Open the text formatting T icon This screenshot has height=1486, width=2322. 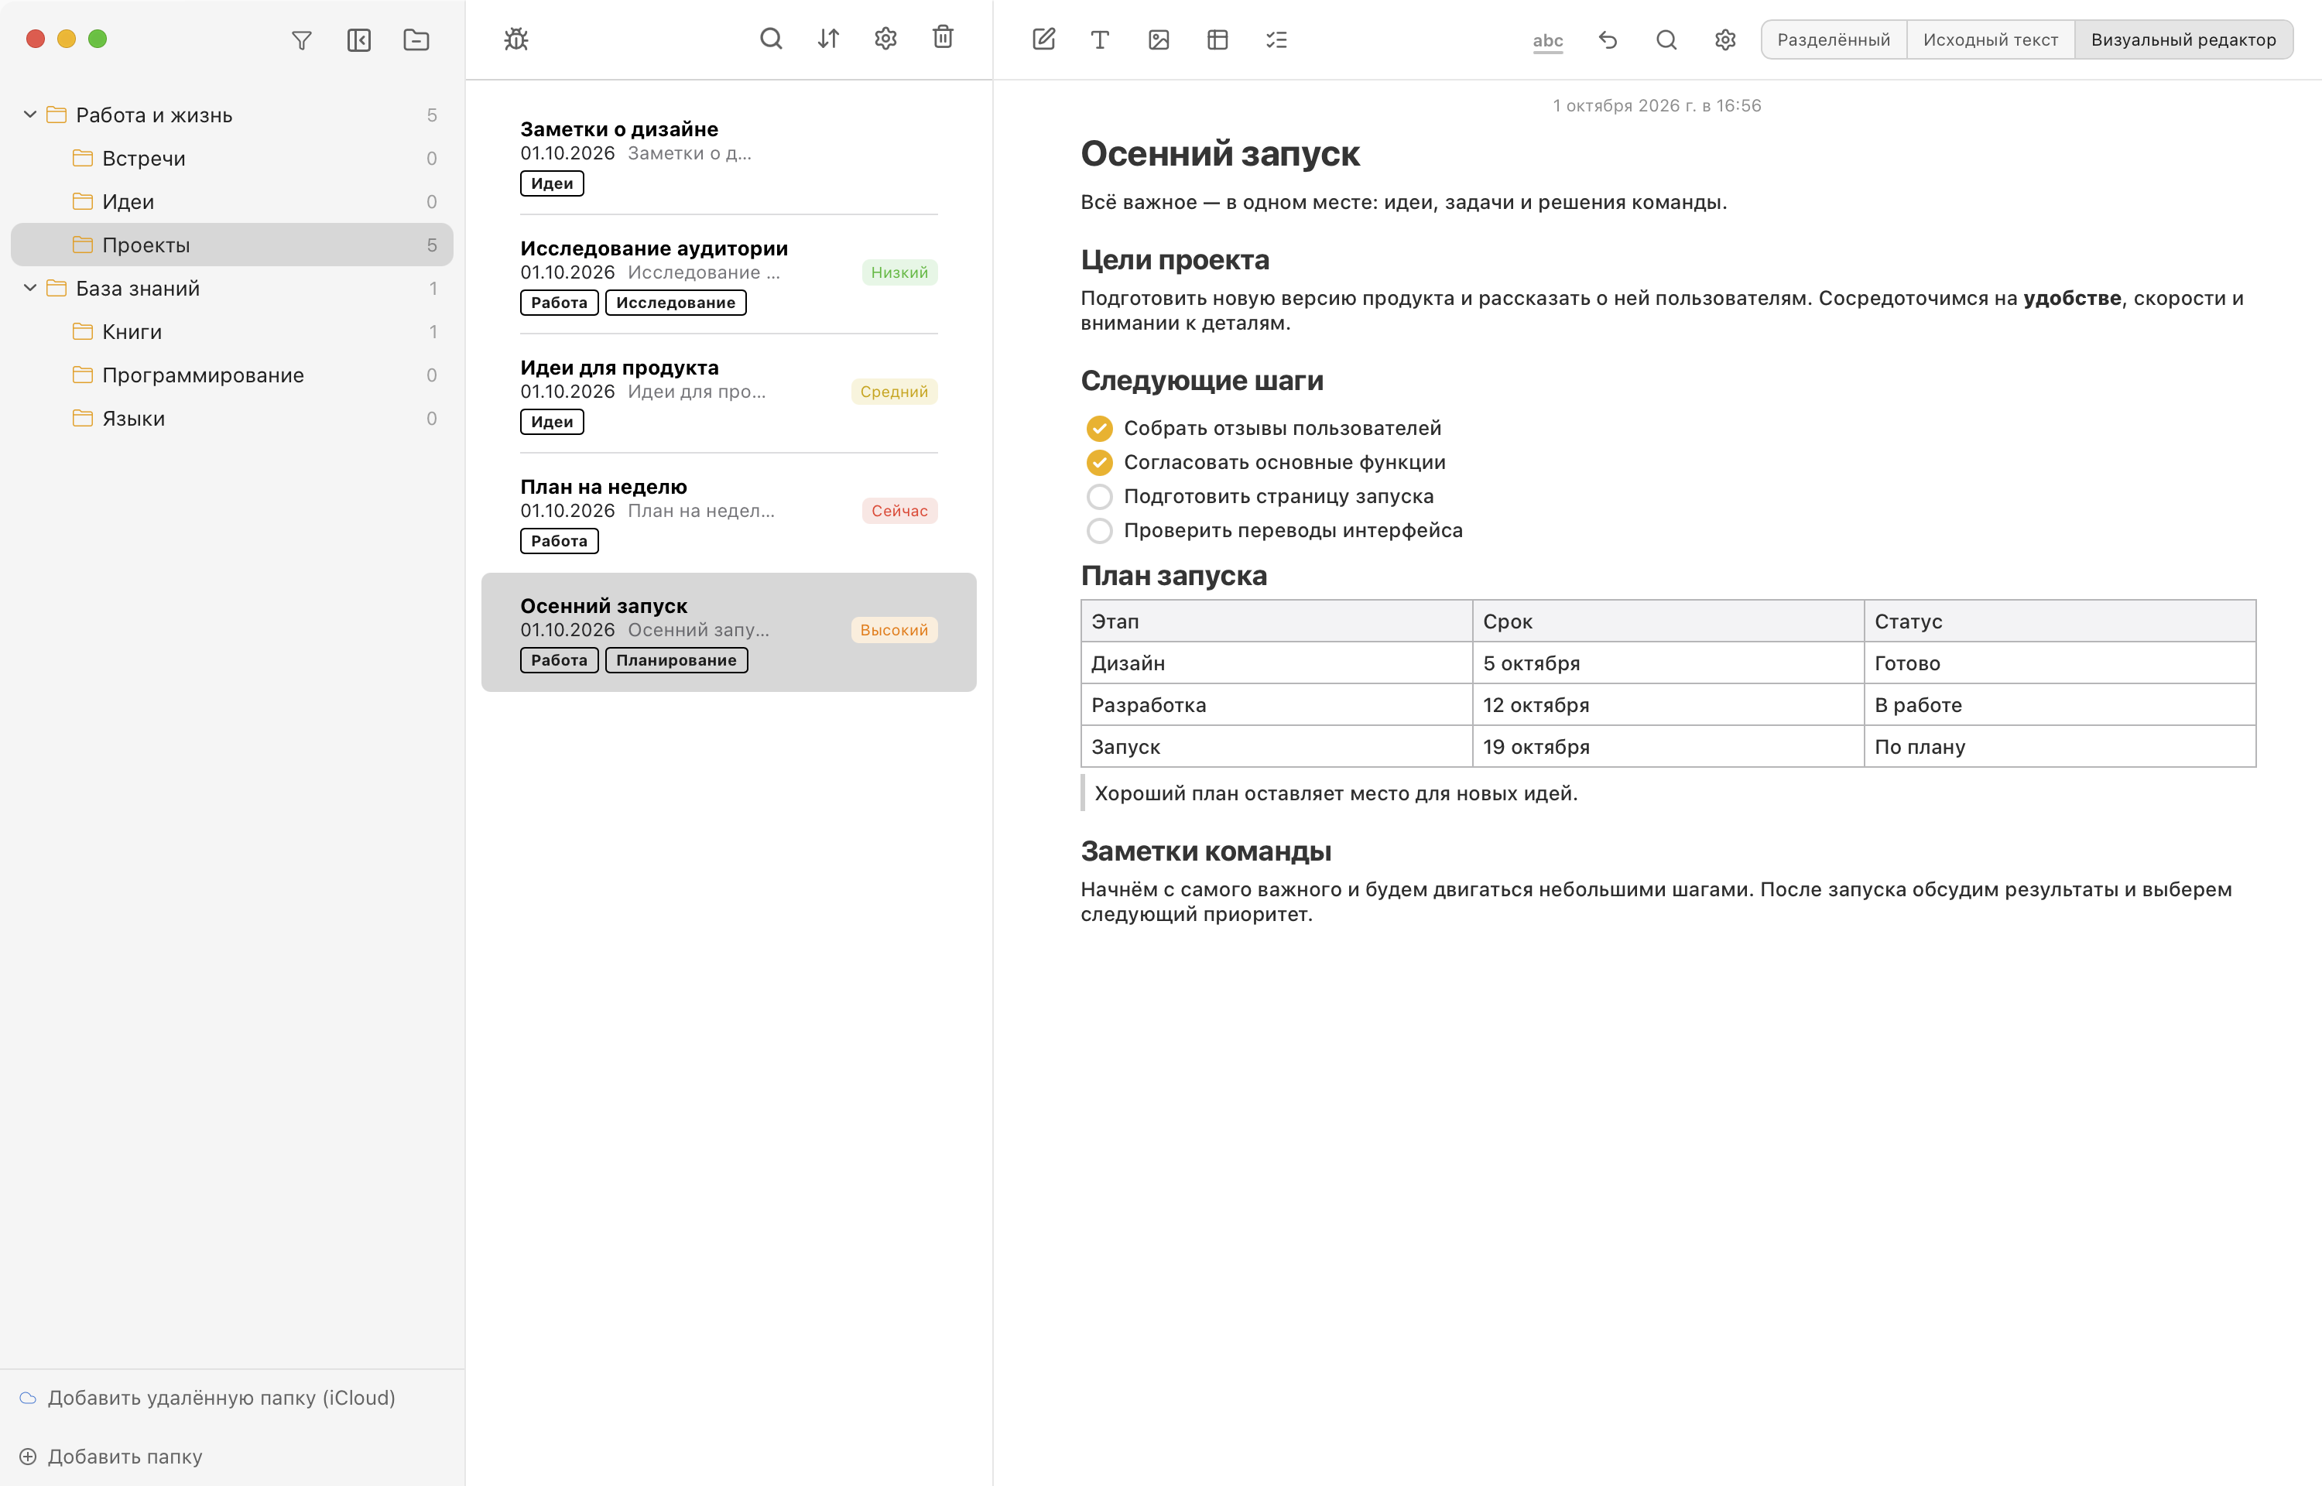pos(1100,39)
